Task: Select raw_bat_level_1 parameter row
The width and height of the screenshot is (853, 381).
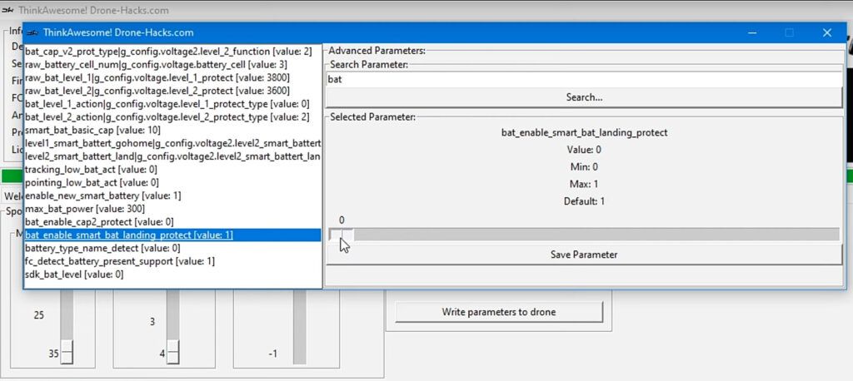Action: tap(172, 77)
